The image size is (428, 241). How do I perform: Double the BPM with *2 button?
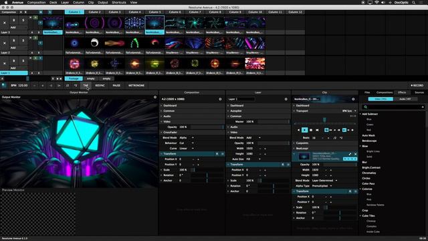coord(76,86)
